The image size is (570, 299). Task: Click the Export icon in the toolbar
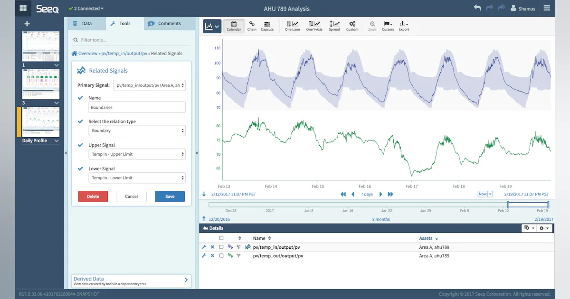pos(403,26)
